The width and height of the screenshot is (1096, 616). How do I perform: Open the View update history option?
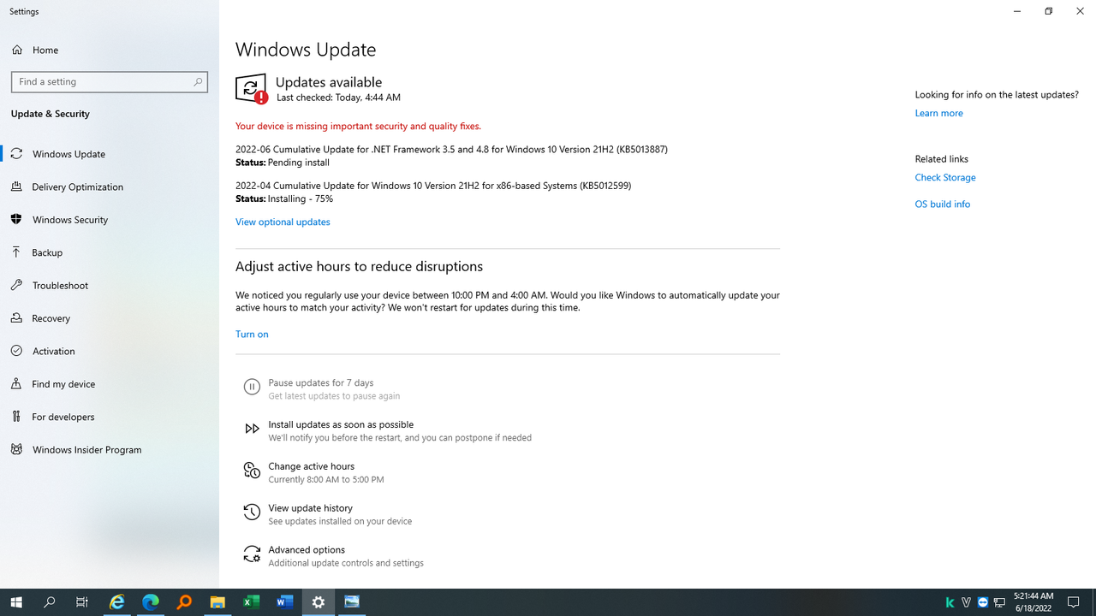[310, 508]
